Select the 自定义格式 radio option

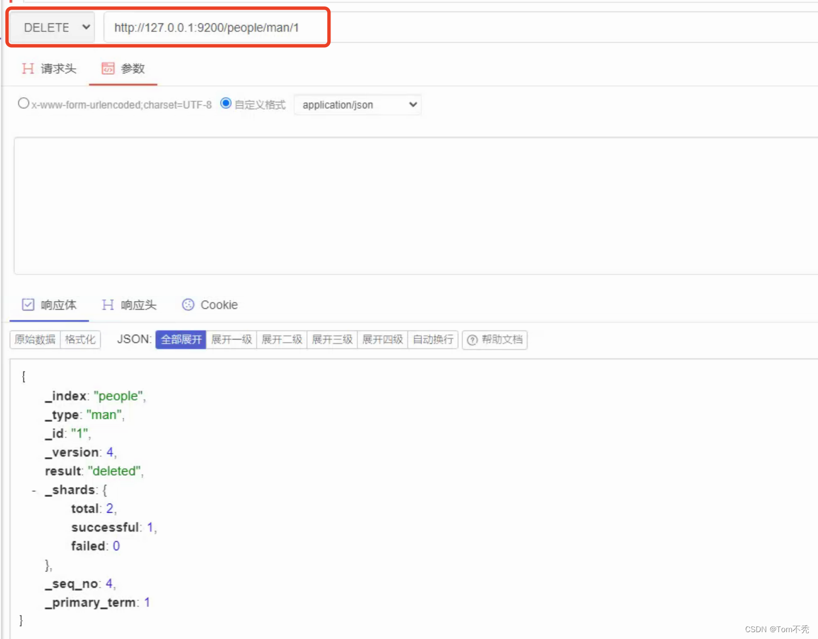click(226, 103)
